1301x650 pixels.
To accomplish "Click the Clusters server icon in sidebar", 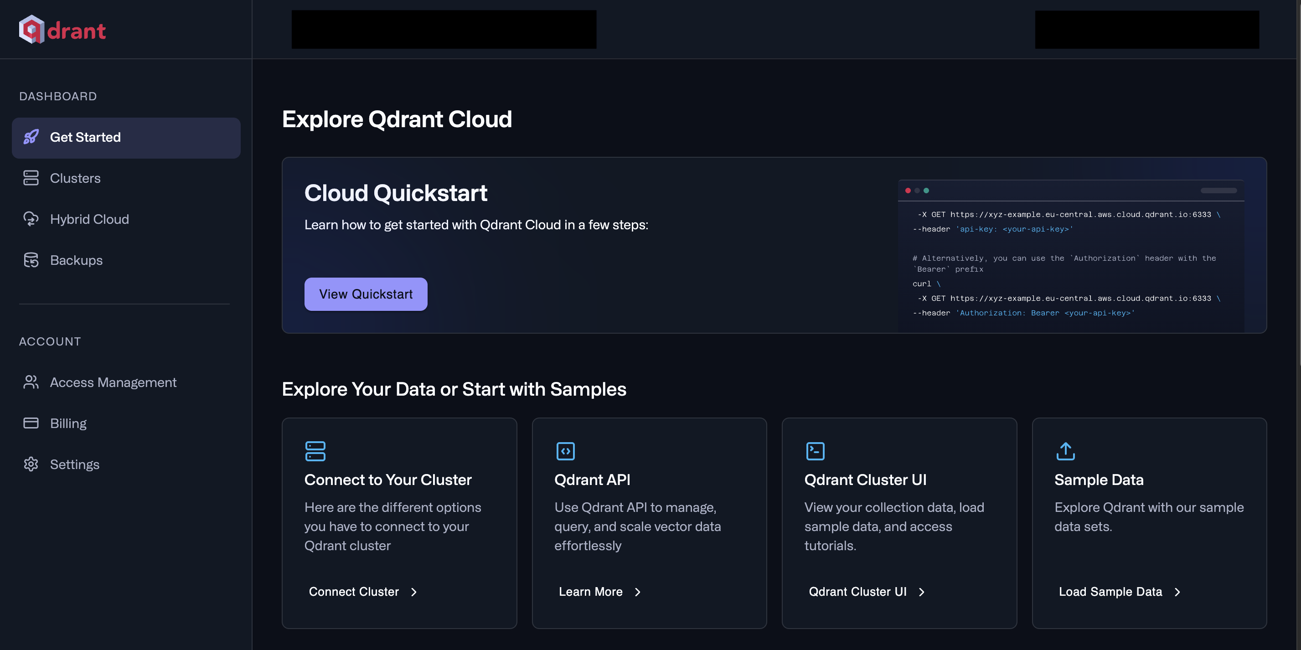I will tap(31, 178).
